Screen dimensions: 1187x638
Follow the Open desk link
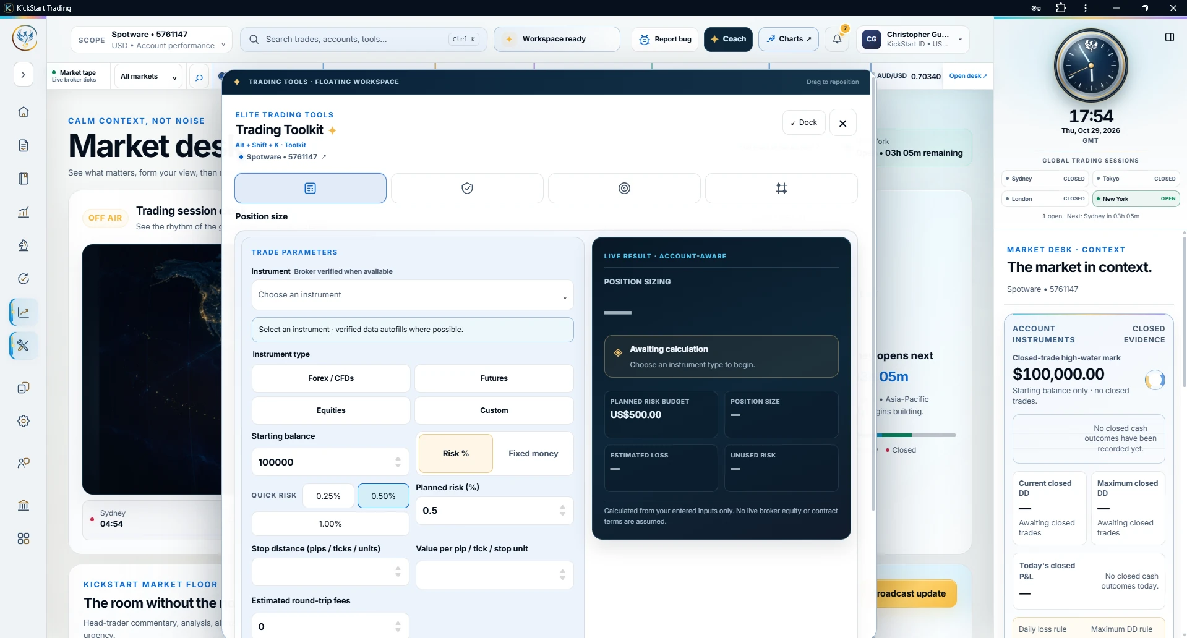(x=968, y=76)
